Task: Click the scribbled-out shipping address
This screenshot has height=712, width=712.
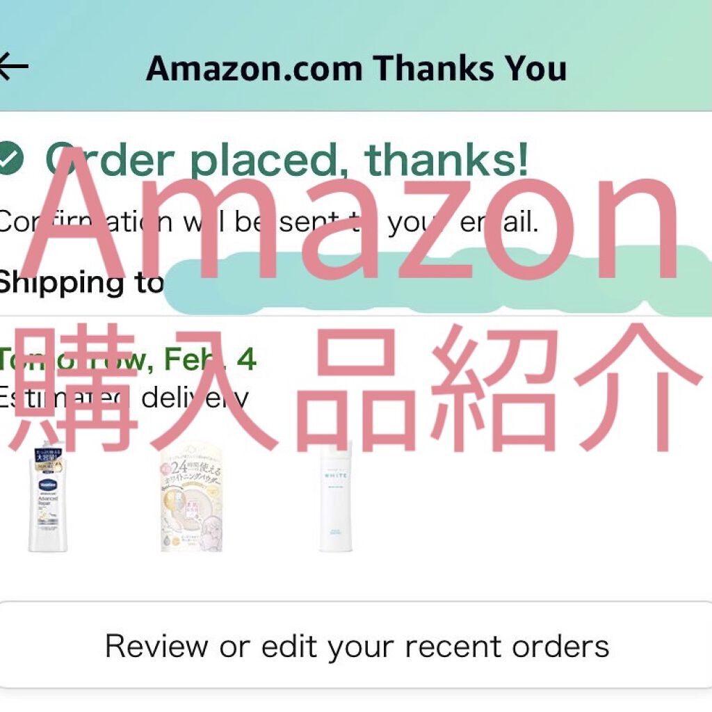Action: click(437, 282)
